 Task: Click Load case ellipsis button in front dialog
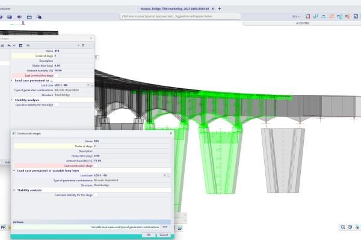pos(168,175)
